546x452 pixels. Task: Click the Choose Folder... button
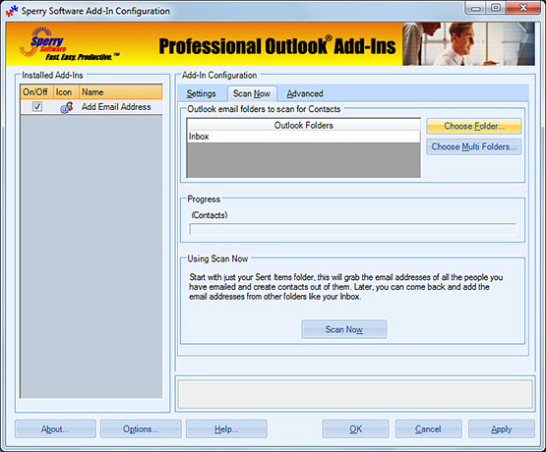473,126
